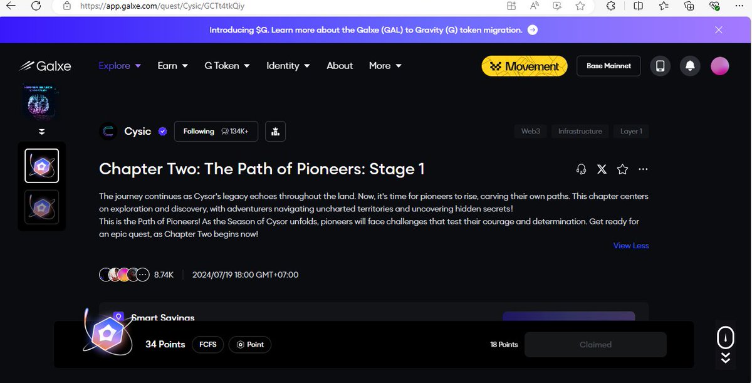The width and height of the screenshot is (752, 383).
Task: Click the headset support icon
Action: coord(581,169)
